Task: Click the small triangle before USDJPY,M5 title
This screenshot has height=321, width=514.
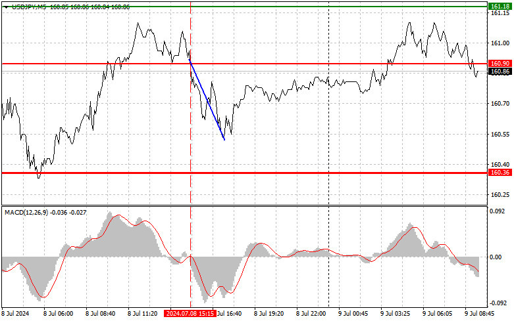Action: [x=7, y=7]
